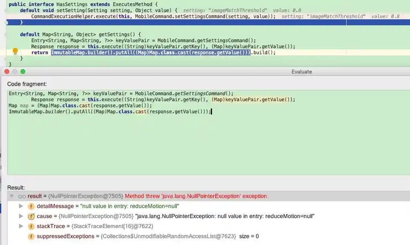Click the stackTrace field icon

coord(31,226)
